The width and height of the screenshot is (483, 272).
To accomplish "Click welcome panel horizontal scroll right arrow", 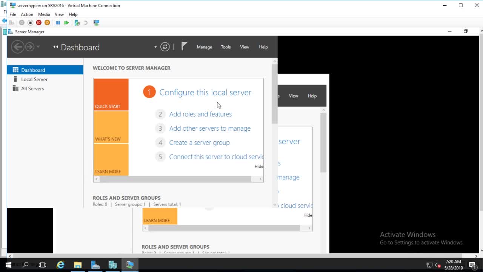I will [260, 179].
